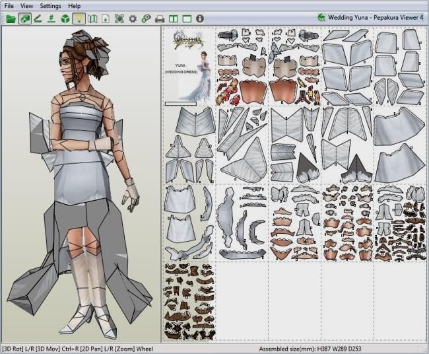This screenshot has height=354, width=429.
Task: Switch to single-pane window layout icon
Action: pyautogui.click(x=187, y=19)
